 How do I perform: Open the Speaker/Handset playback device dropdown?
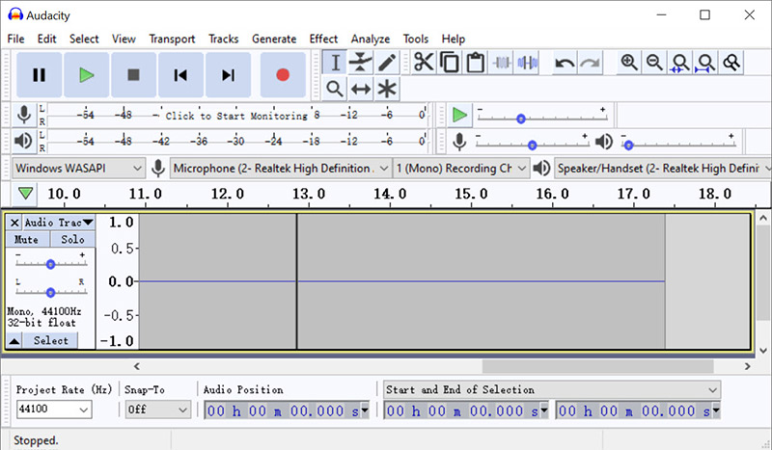663,169
